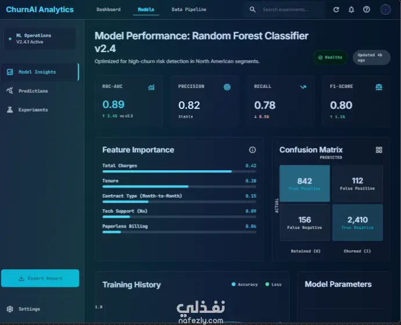Click the Precision target icon
This screenshot has height=325, width=401.
(x=227, y=87)
